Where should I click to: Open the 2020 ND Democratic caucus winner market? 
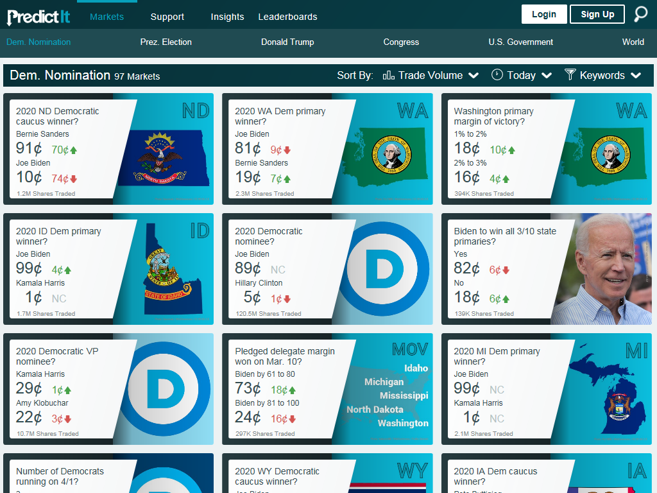pos(57,116)
